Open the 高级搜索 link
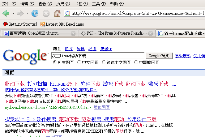This screenshot has width=205, height=137. tap(182, 56)
